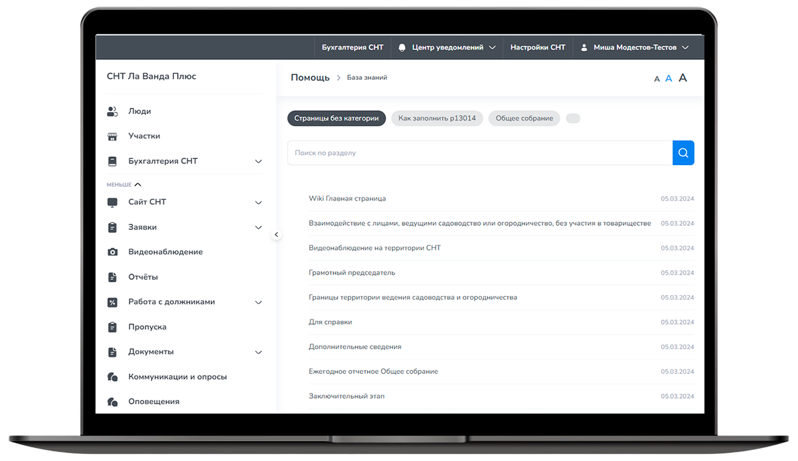
Task: Click the blue search magnifier button
Action: (x=683, y=153)
